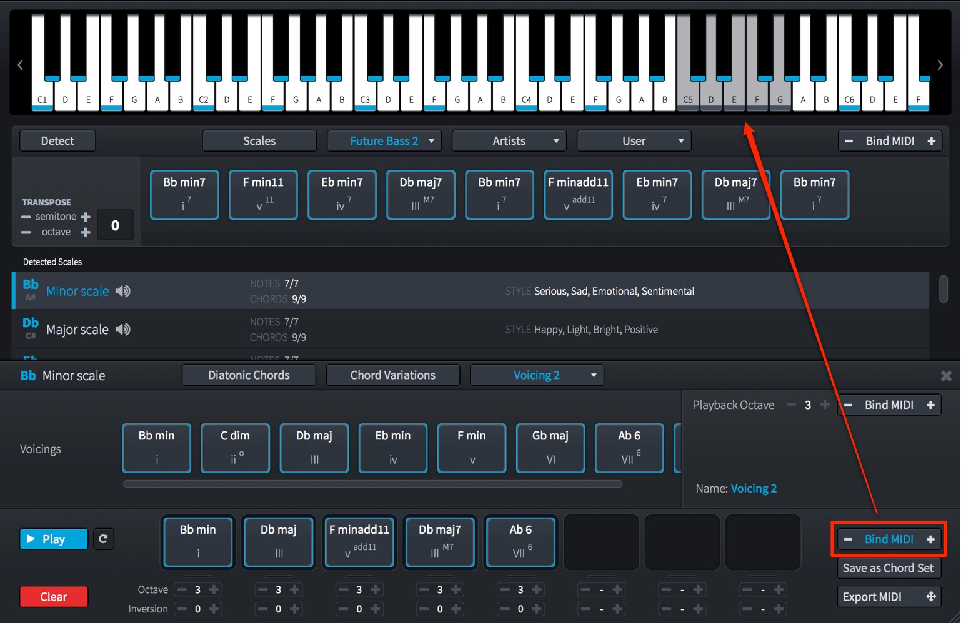The height and width of the screenshot is (623, 961).
Task: Click the right keyboard scroll arrow
Action: [x=940, y=64]
